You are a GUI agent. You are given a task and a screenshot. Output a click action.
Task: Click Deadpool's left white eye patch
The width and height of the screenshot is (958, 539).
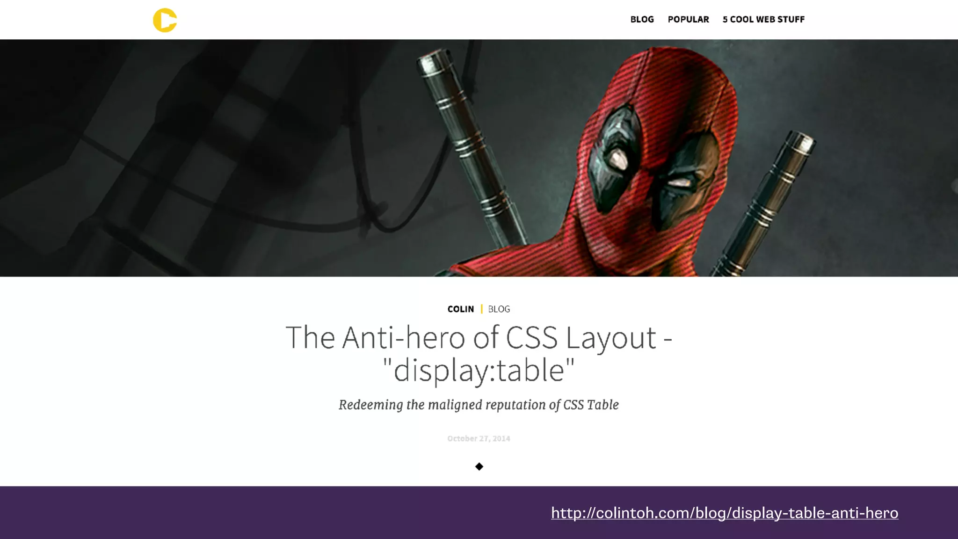pos(618,160)
